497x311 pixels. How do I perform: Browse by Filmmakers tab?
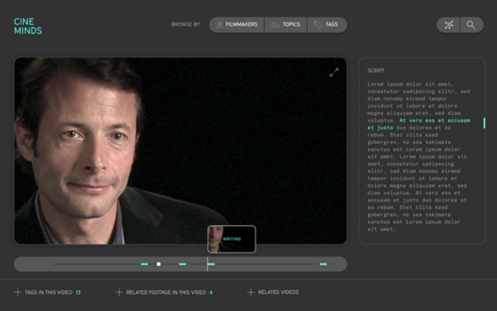237,24
